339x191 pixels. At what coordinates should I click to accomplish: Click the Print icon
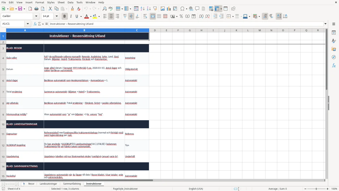(36, 9)
